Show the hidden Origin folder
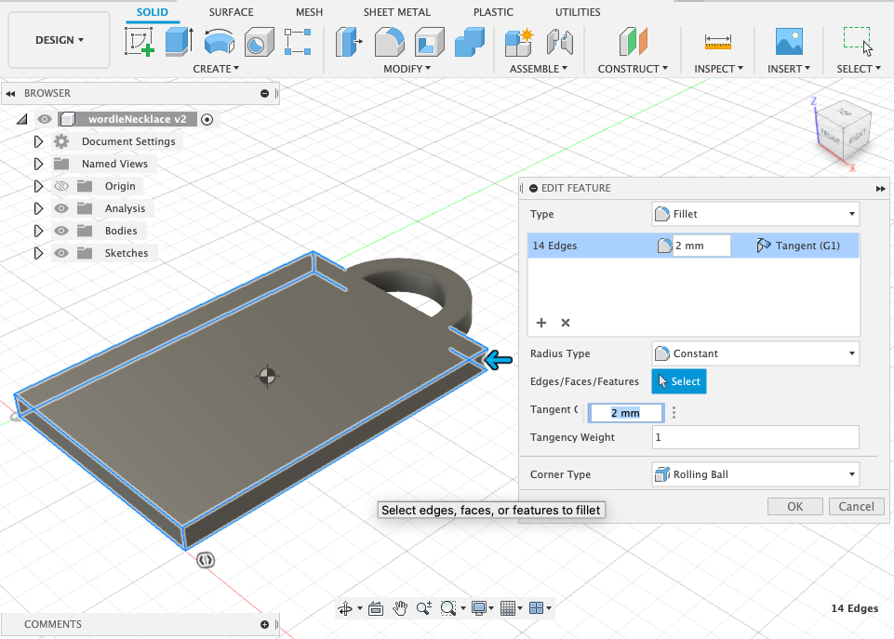The height and width of the screenshot is (639, 894). [x=62, y=186]
